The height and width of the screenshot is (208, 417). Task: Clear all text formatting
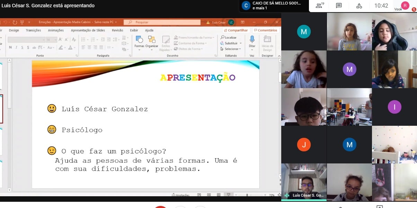(74, 40)
